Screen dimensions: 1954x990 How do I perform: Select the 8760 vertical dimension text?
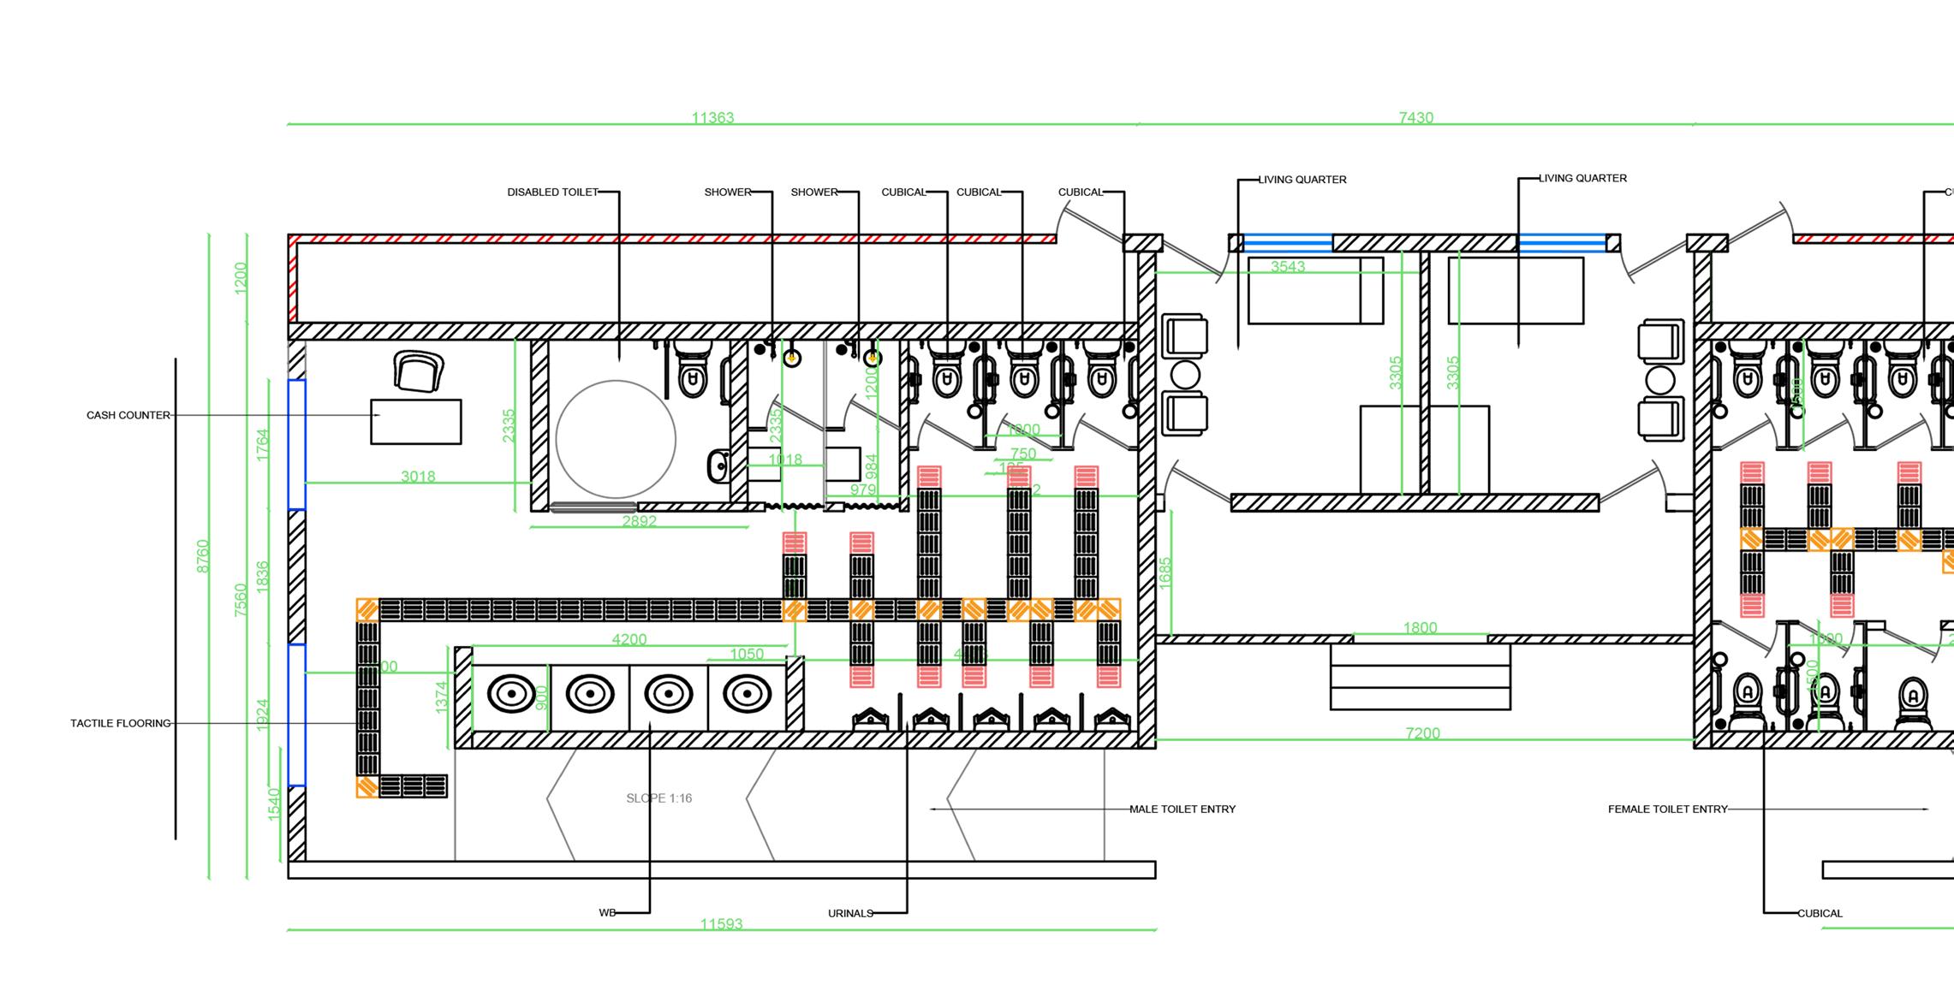click(x=203, y=556)
